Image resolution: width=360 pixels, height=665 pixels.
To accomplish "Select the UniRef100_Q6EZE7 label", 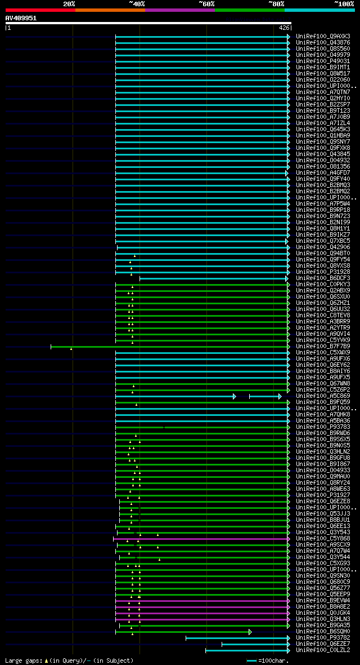I will 323,644.
